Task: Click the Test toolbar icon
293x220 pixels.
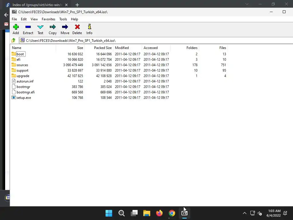Action: pyautogui.click(x=40, y=27)
